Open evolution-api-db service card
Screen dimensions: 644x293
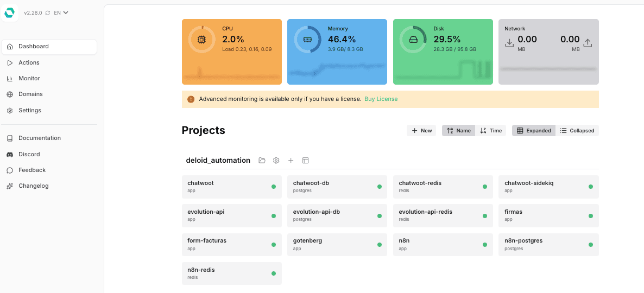tap(337, 216)
